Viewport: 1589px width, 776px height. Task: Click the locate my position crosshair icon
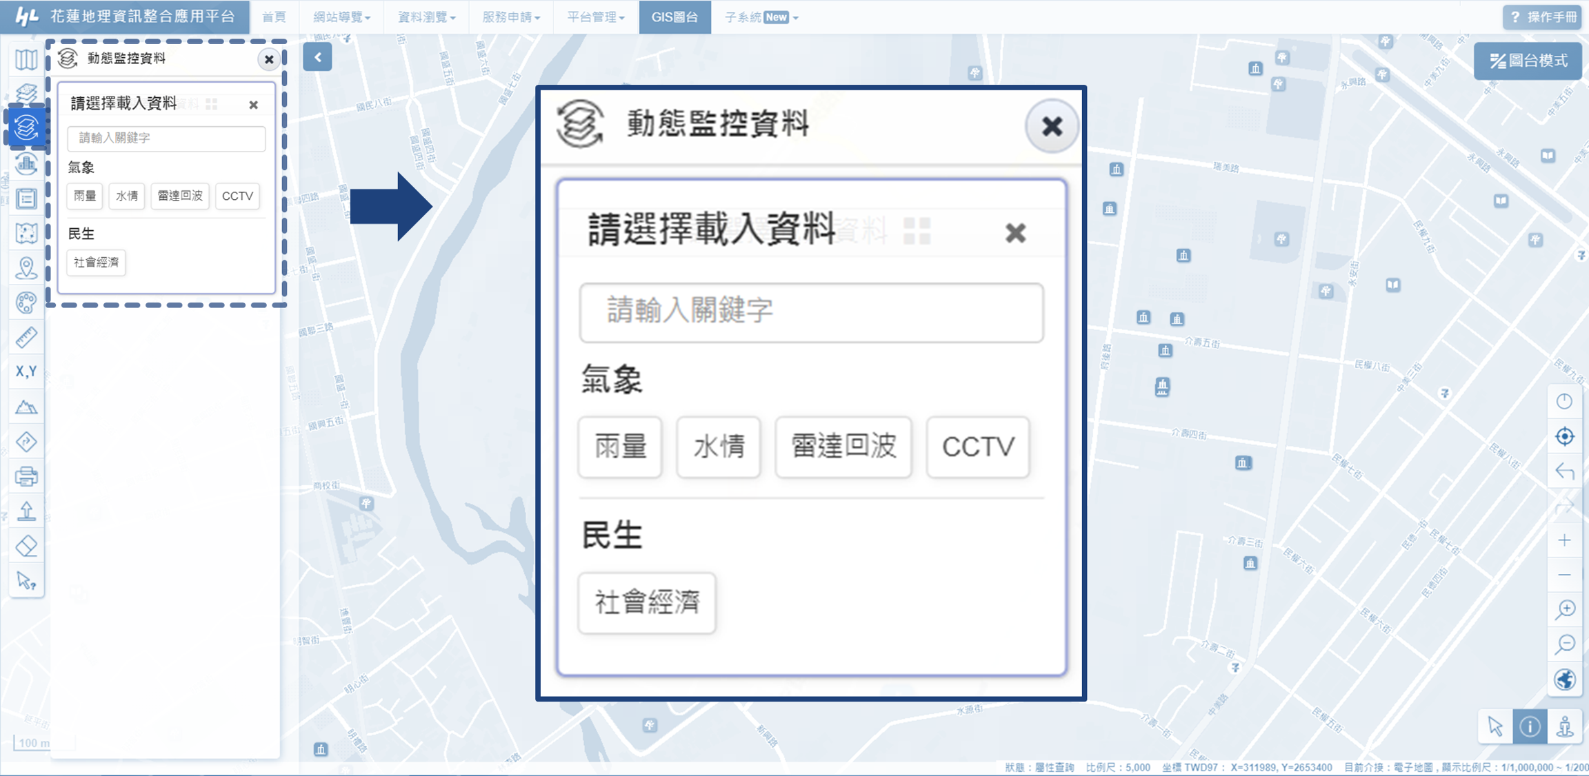[1565, 436]
